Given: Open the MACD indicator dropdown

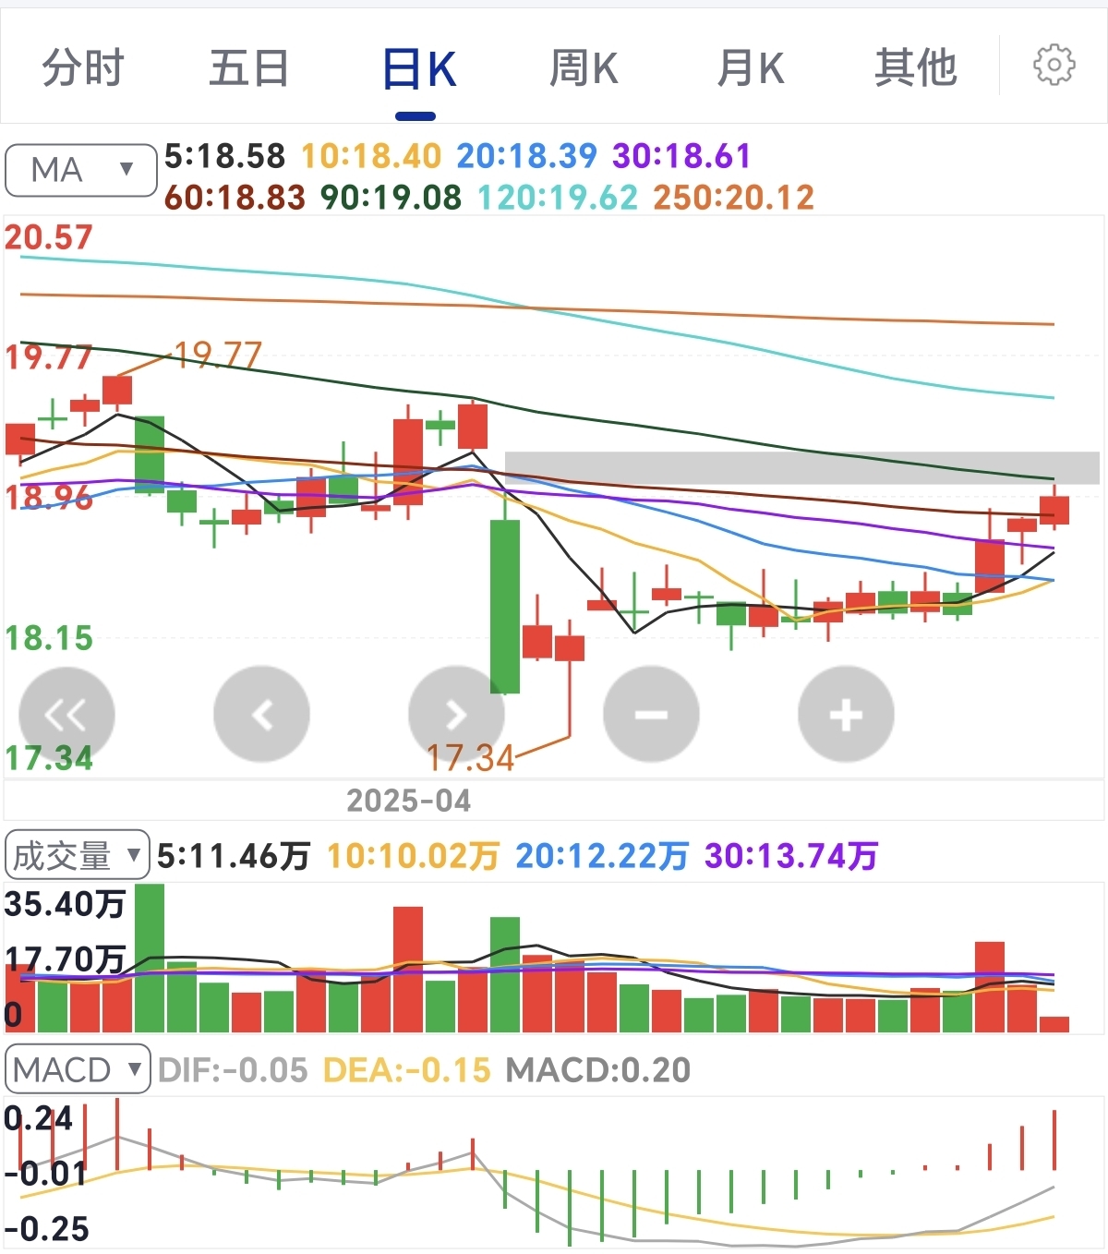Looking at the screenshot, I should [x=78, y=1069].
